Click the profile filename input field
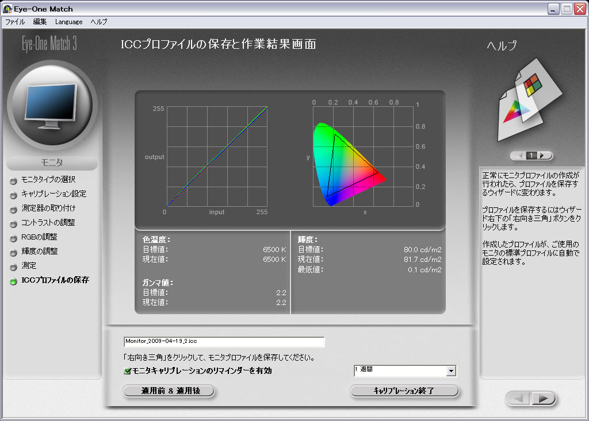This screenshot has height=421, width=589. coord(224,342)
